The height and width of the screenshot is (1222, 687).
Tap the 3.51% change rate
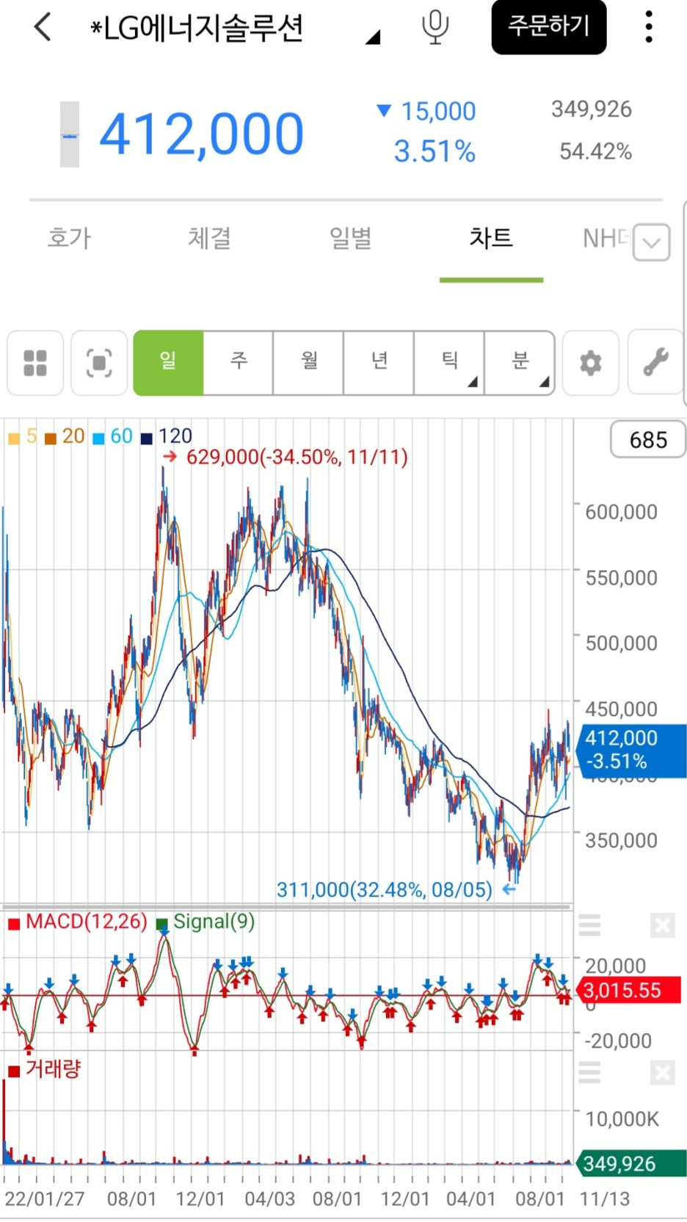(x=435, y=151)
